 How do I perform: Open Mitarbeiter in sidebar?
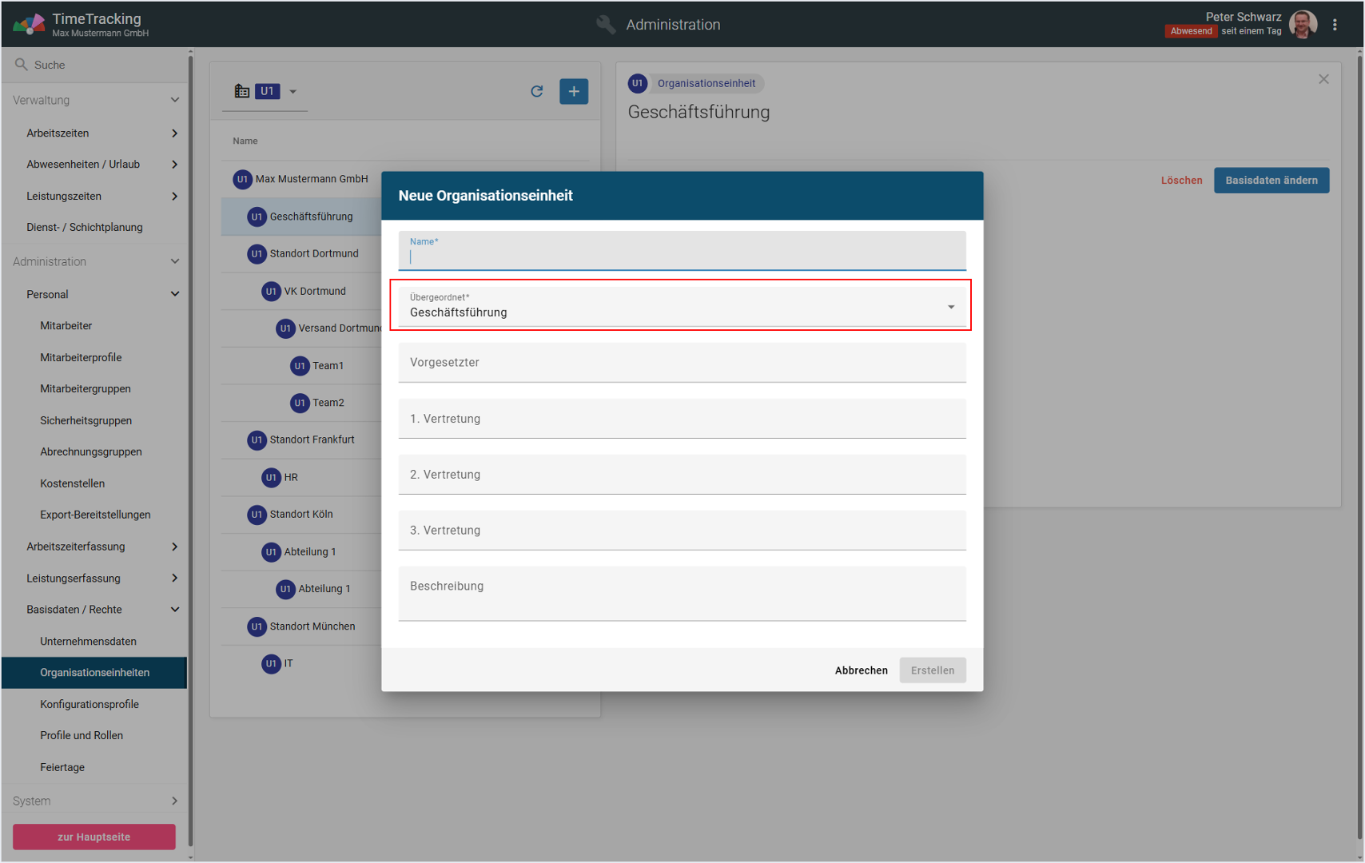tap(66, 326)
